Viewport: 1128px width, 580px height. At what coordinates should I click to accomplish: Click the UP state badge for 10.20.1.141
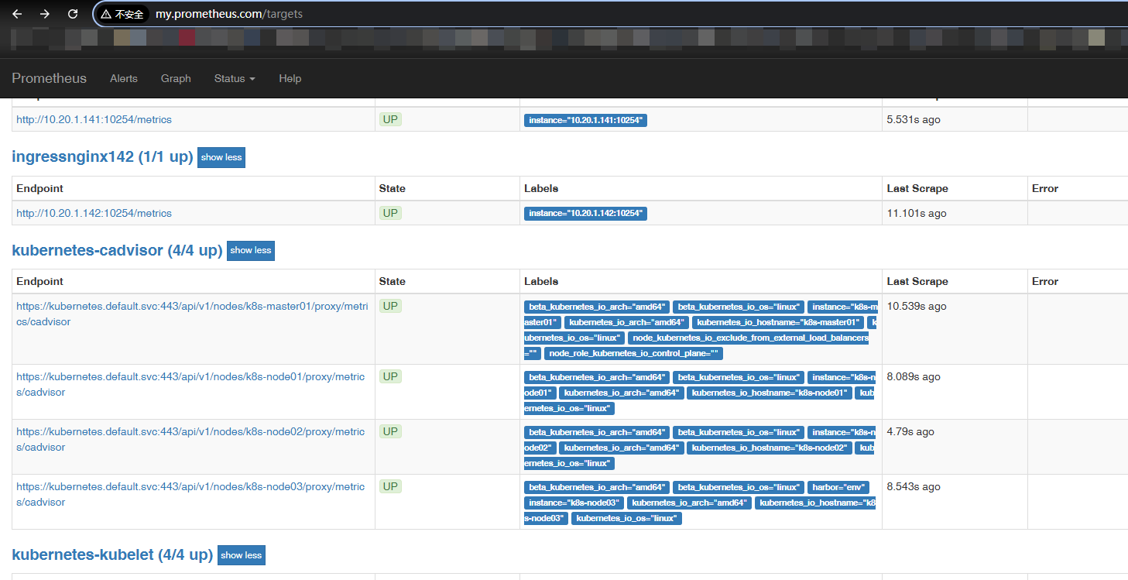[390, 119]
